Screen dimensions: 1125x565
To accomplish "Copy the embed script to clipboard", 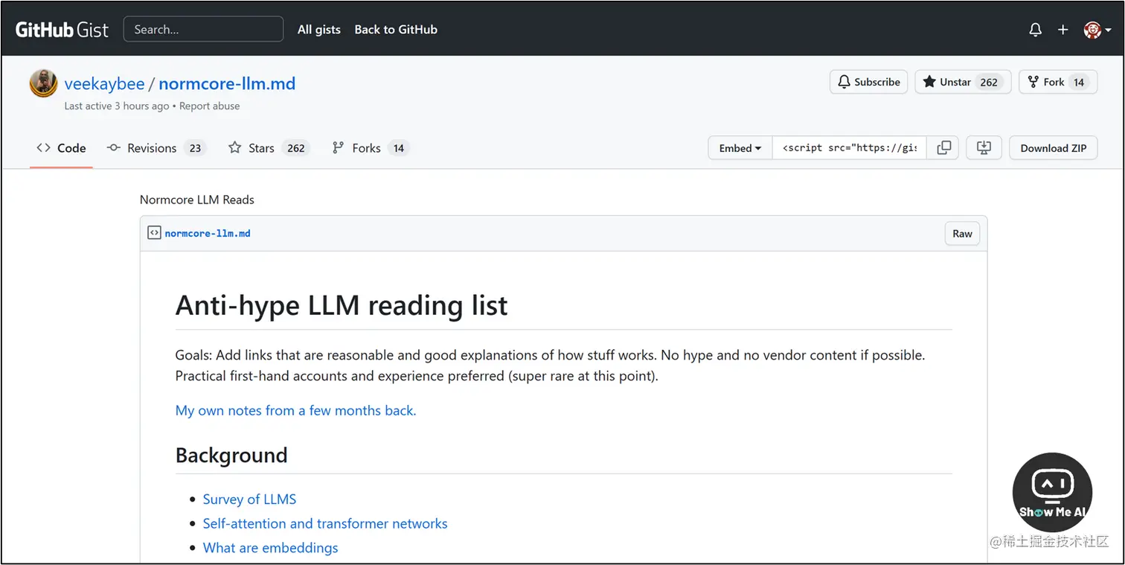I will [x=943, y=148].
